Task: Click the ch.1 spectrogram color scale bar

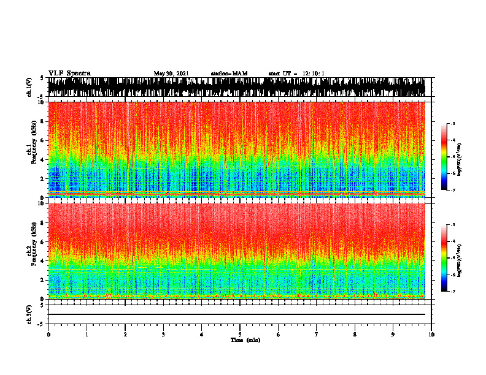Action: (444, 157)
